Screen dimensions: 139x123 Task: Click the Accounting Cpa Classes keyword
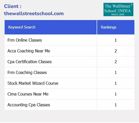pos(29,105)
